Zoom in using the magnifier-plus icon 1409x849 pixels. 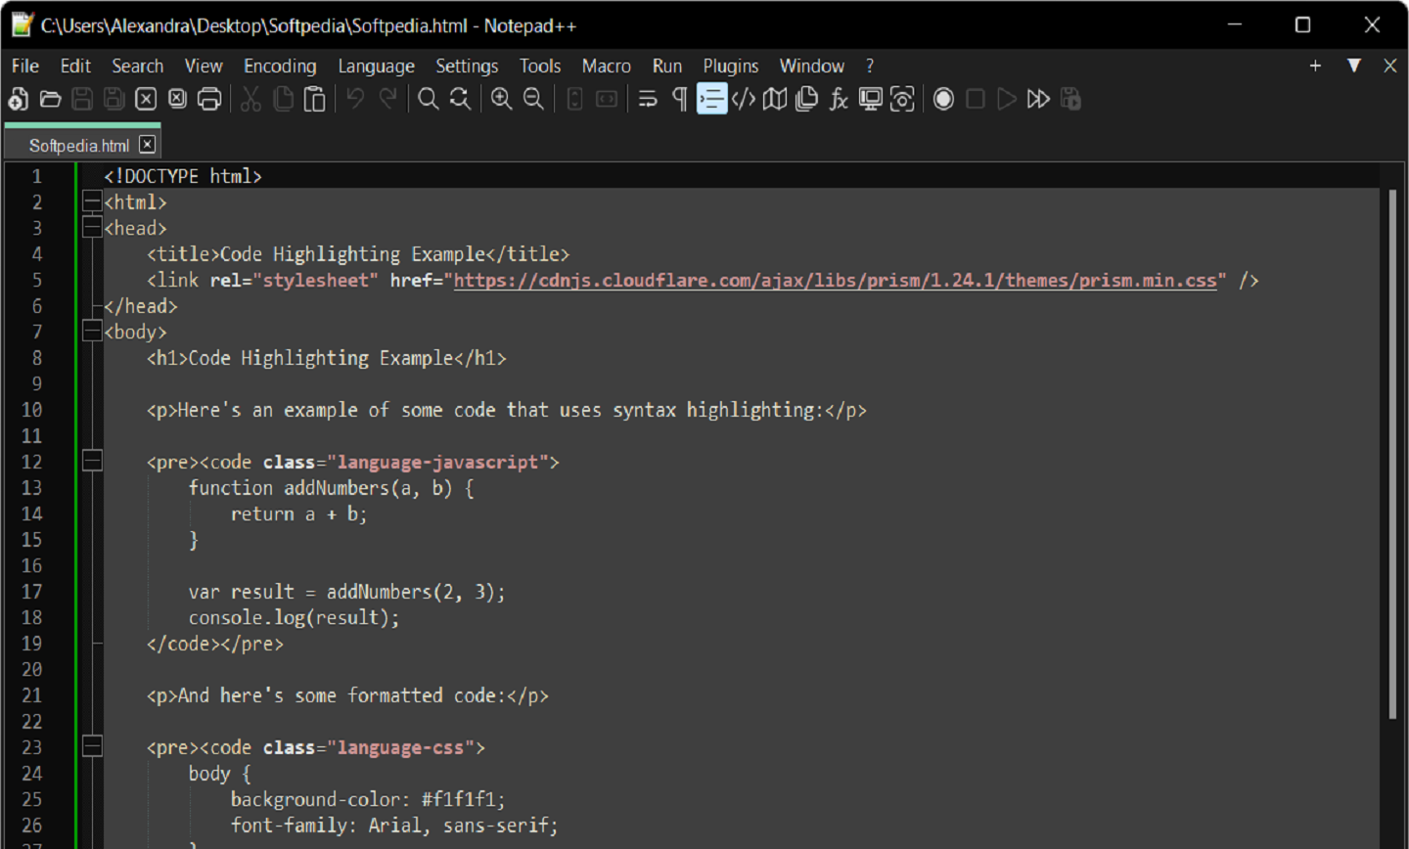point(502,99)
